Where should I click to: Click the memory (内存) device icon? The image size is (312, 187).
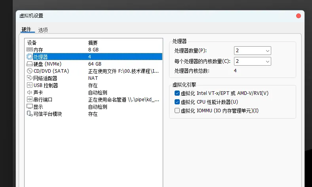pos(30,49)
